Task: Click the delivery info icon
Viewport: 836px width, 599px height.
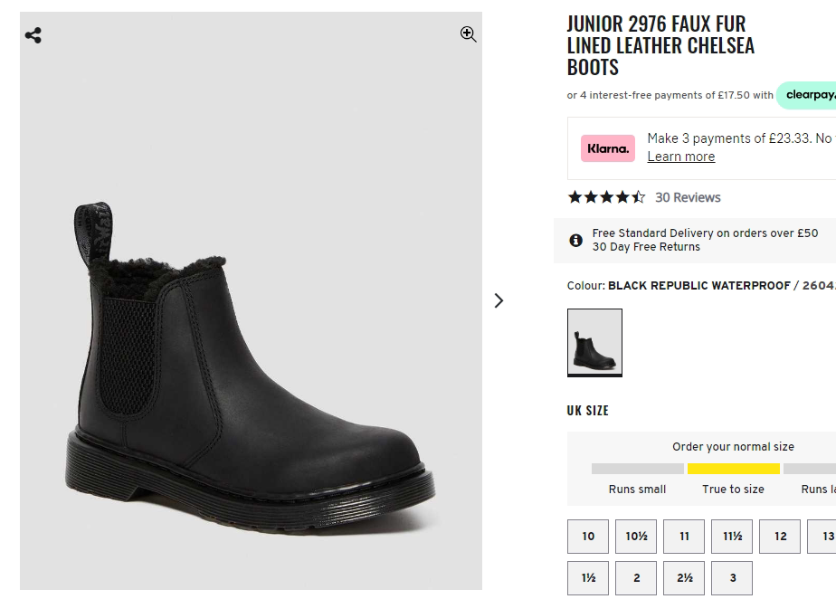Action: [x=575, y=240]
